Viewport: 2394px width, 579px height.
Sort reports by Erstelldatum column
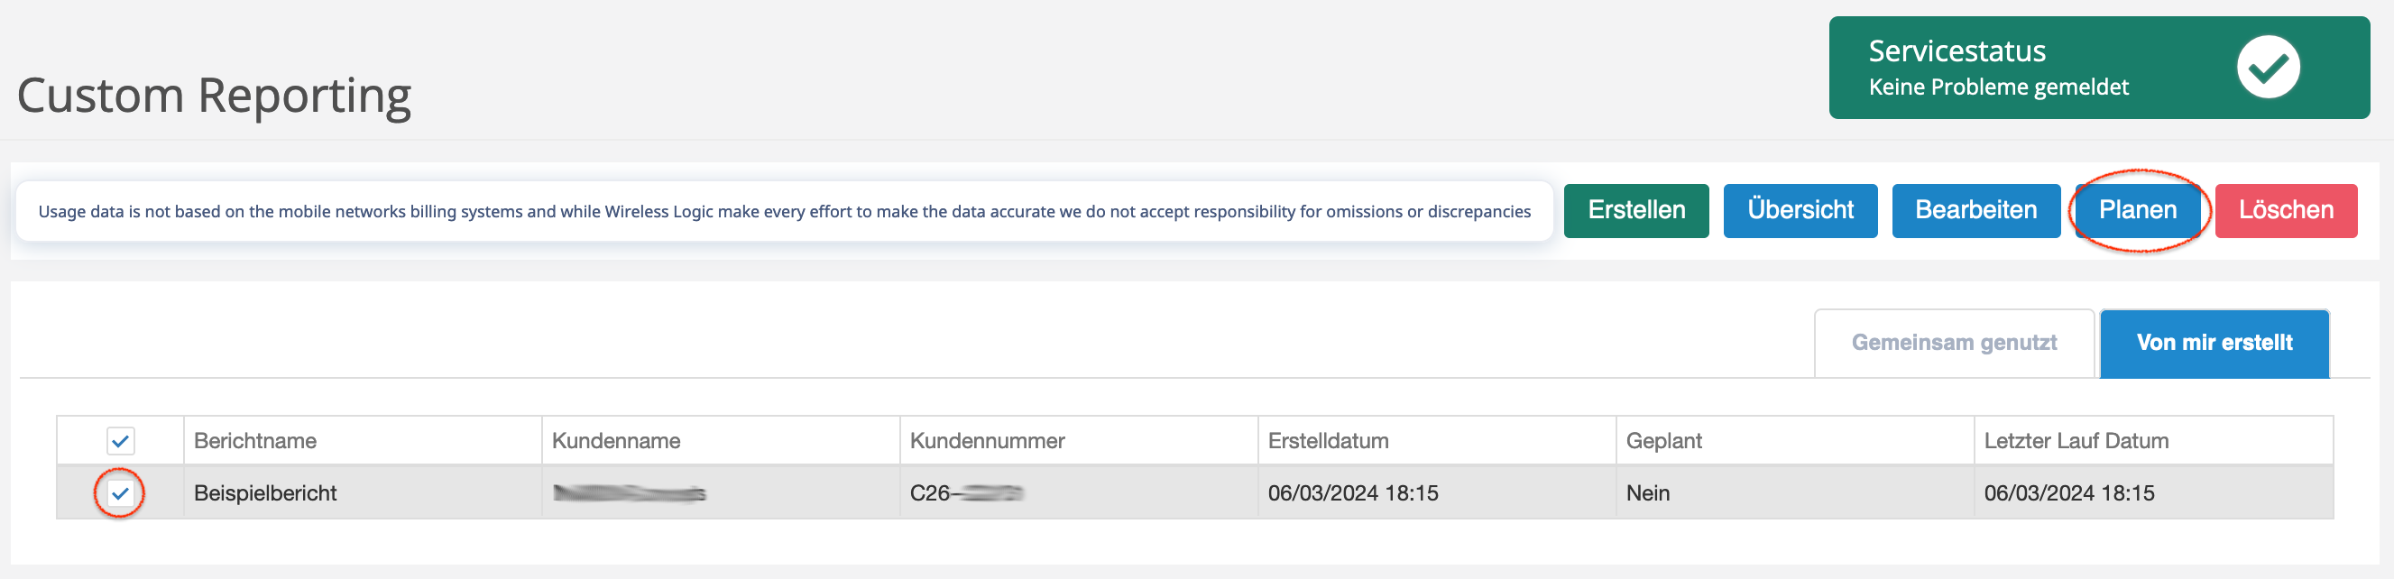coord(1327,440)
